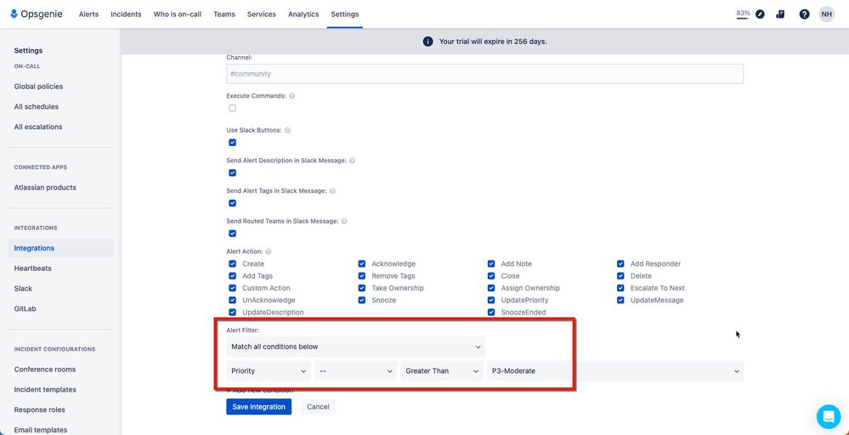Click help icon beside Send Routed Teams
The image size is (849, 435).
tap(344, 221)
